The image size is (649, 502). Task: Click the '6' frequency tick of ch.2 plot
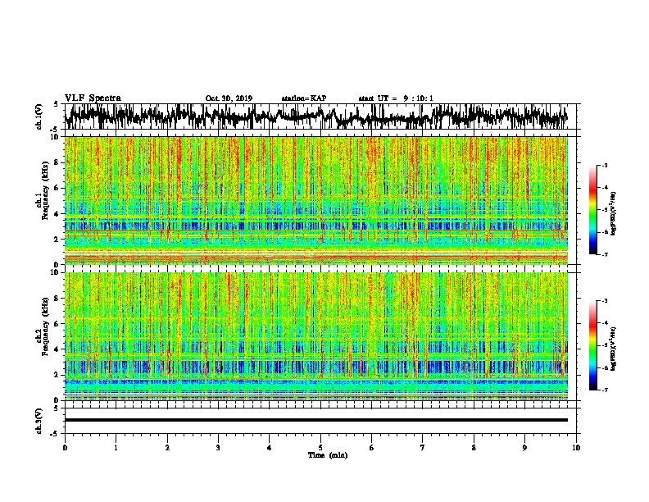point(57,324)
